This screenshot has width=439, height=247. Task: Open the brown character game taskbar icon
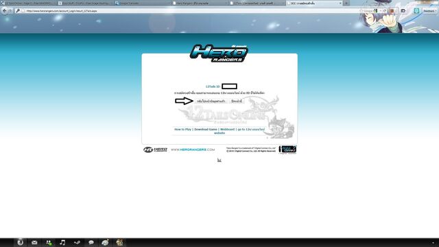pyautogui.click(x=119, y=242)
